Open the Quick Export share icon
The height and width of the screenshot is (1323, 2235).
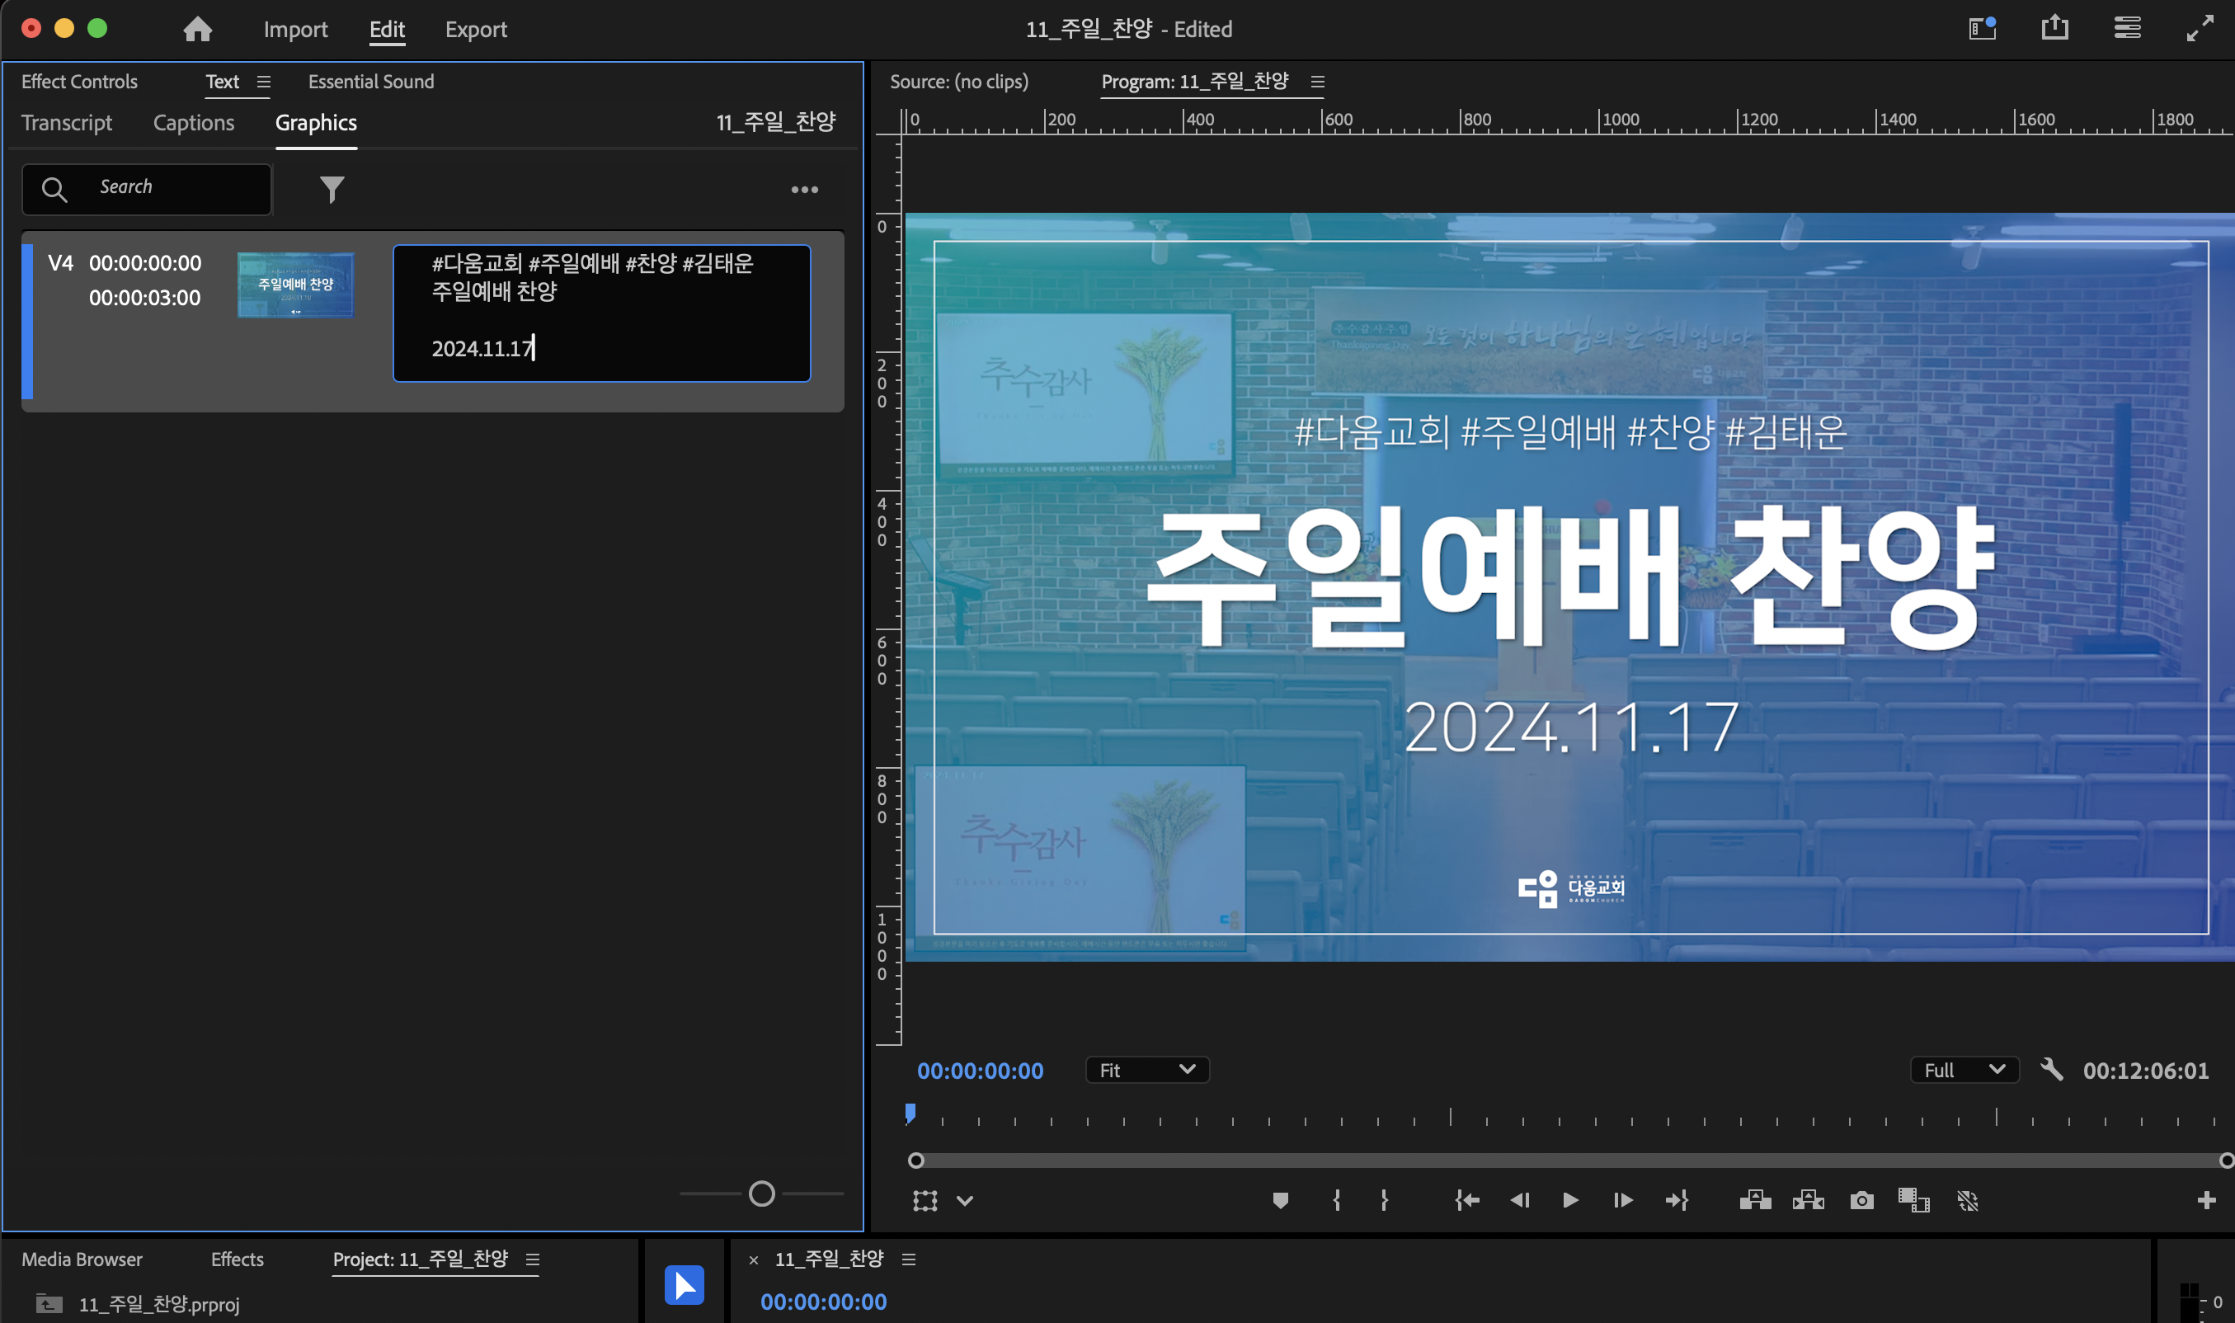click(2054, 29)
